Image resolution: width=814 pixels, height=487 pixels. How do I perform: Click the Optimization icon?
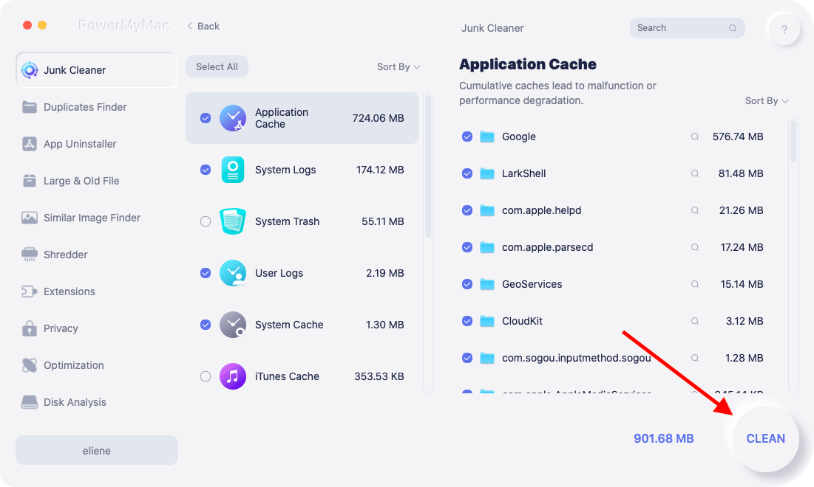[x=30, y=365]
